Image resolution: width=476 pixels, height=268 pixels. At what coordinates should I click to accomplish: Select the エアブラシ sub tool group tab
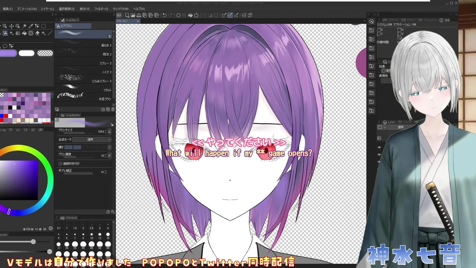[x=73, y=26]
